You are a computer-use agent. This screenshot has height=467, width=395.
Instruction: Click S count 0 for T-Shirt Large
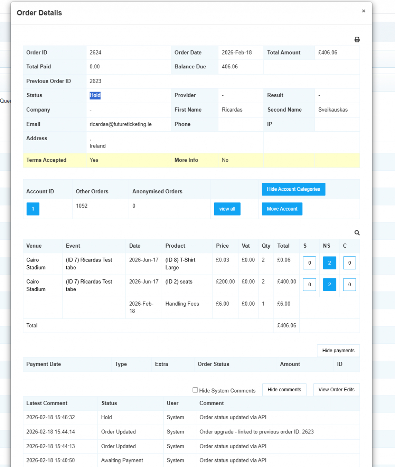point(309,263)
